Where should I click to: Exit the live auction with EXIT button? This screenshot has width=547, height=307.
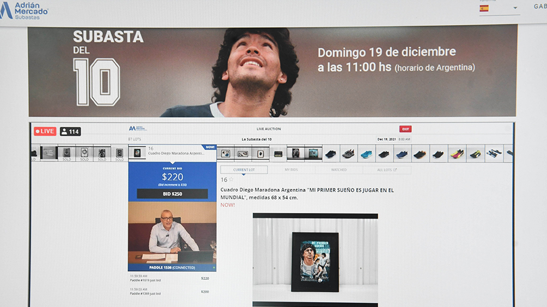coord(405,129)
